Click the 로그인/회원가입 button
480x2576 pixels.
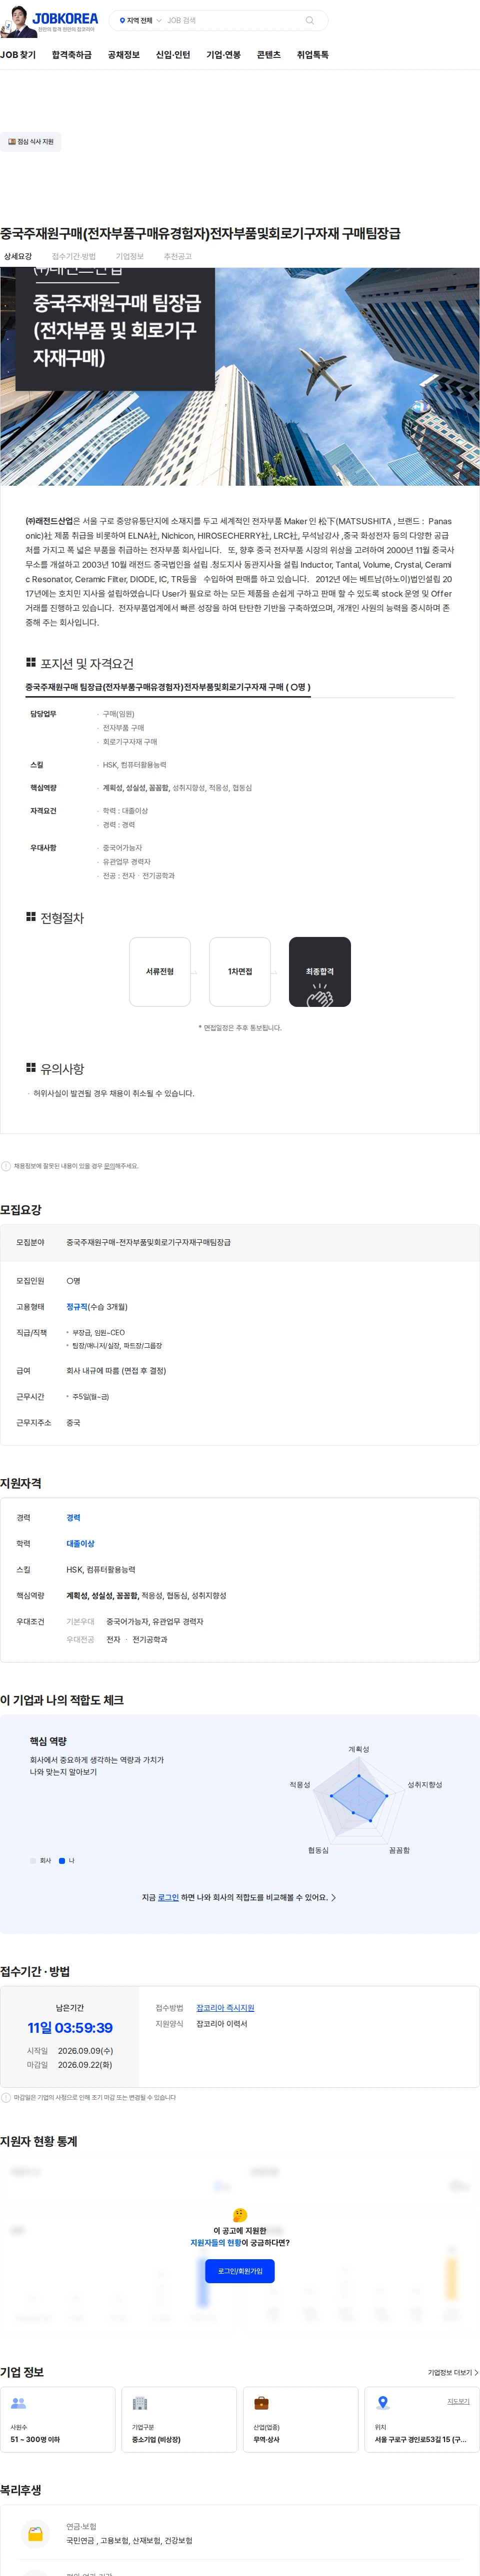click(x=240, y=2271)
